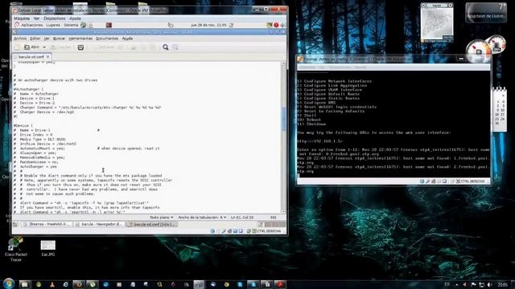Click the red update notifier icon in GNOME panel
The image size is (515, 289).
[276, 25]
